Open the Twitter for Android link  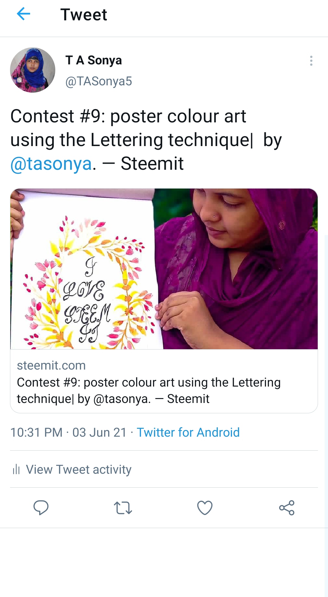coord(188,432)
